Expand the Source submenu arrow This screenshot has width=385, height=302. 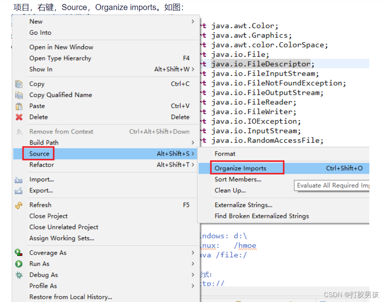tap(193, 154)
